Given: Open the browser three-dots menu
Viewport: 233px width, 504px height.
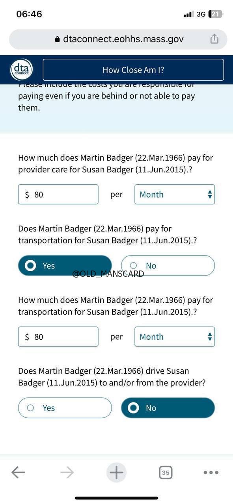Looking at the screenshot, I should pos(211,472).
